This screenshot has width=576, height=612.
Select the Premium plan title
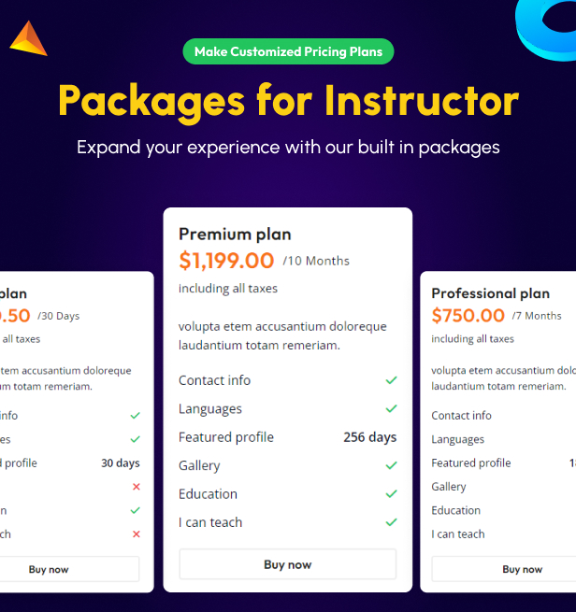235,234
